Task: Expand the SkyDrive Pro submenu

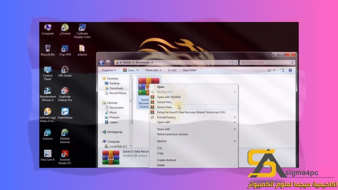Action: [235, 92]
